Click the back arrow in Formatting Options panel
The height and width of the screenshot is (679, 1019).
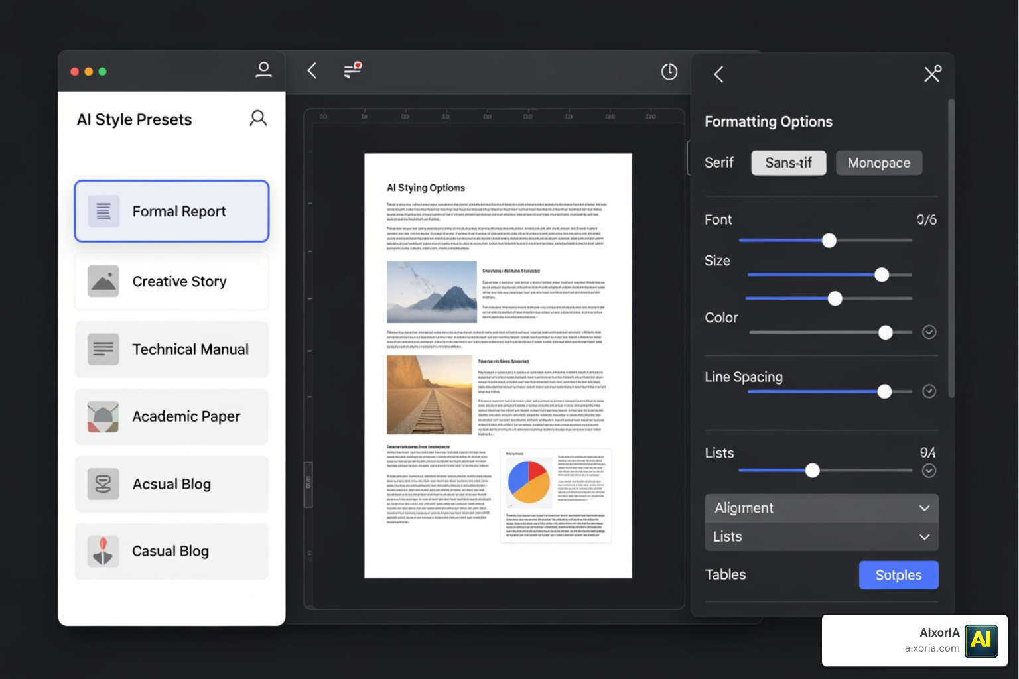[718, 74]
